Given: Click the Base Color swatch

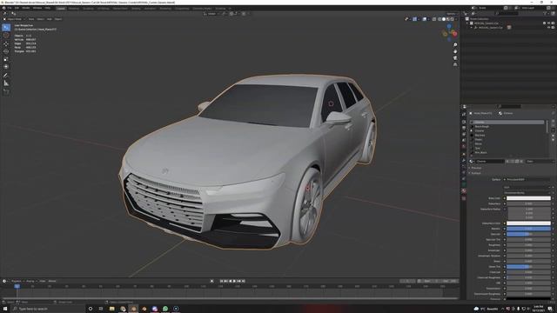Looking at the screenshot, I should (x=528, y=198).
